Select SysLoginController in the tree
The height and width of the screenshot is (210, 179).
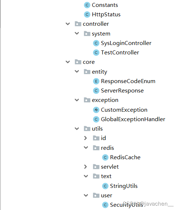pos(126,43)
